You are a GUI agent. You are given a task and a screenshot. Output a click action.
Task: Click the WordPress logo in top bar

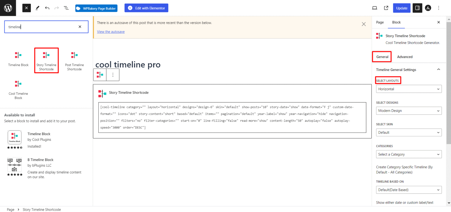8,8
